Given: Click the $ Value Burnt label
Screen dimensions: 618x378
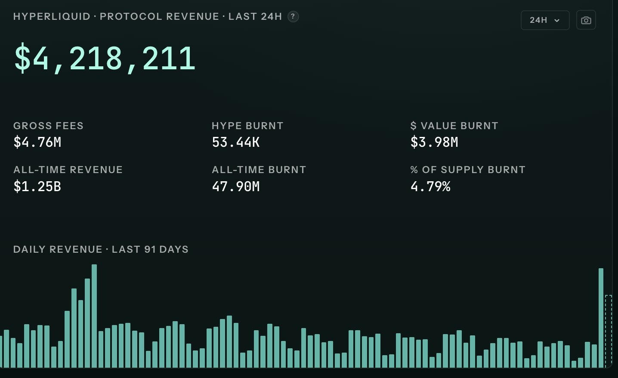Looking at the screenshot, I should pyautogui.click(x=454, y=126).
